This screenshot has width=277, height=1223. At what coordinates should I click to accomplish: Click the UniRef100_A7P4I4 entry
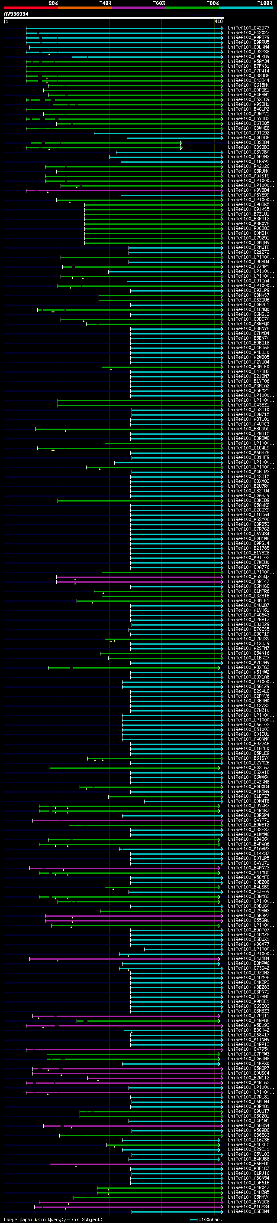click(x=248, y=71)
